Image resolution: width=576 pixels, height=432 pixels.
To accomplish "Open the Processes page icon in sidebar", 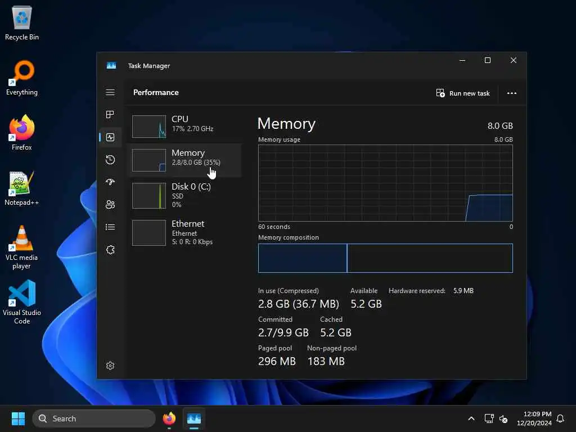I will 110,115.
